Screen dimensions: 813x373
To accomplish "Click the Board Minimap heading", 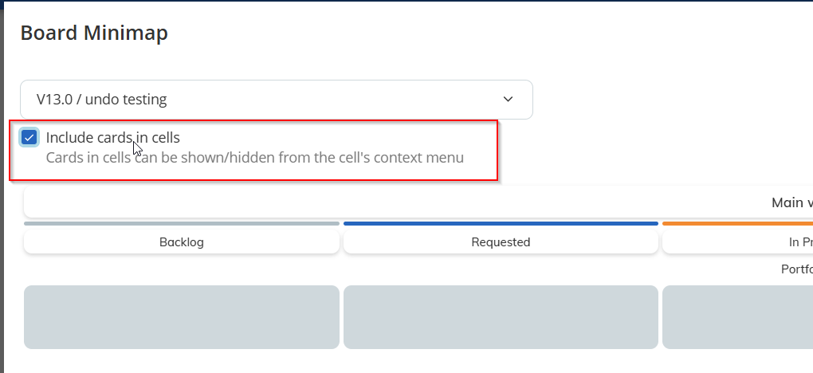I will [x=94, y=33].
